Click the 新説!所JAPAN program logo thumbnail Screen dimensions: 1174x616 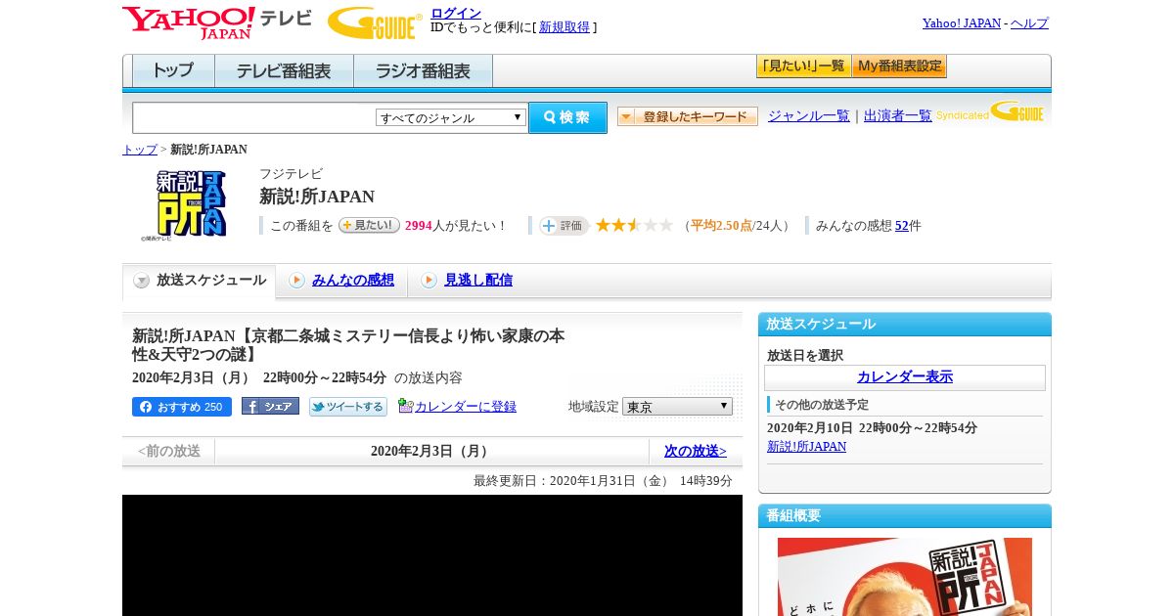[x=184, y=204]
